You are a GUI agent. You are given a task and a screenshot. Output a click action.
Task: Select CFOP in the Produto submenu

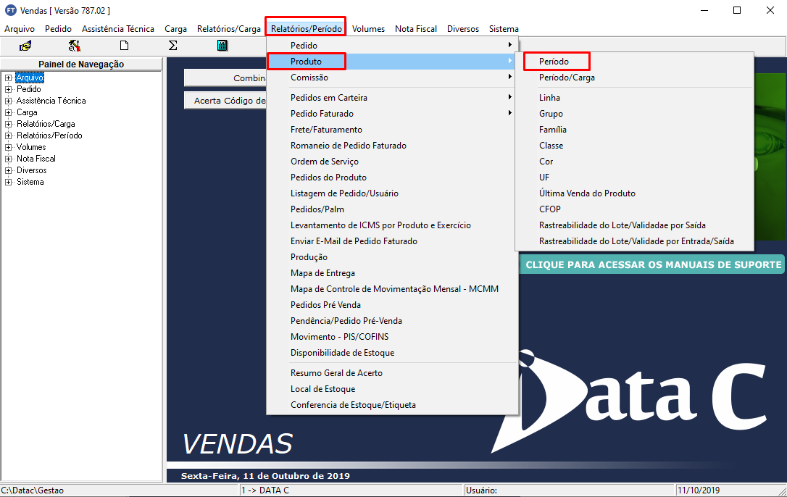click(634, 209)
